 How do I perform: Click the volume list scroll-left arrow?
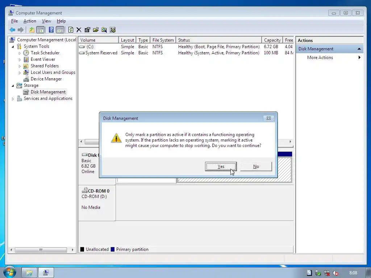point(81,142)
